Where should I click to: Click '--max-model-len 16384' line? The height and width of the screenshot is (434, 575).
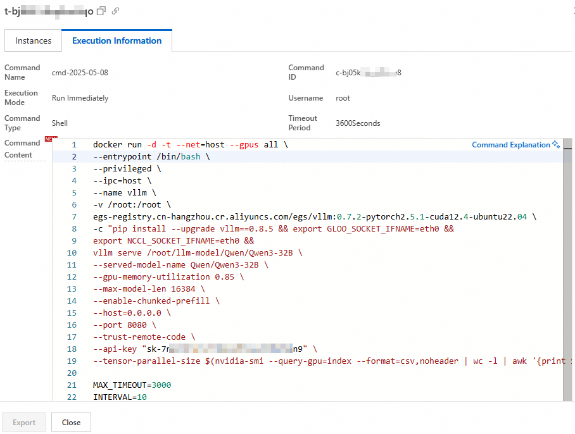click(149, 289)
